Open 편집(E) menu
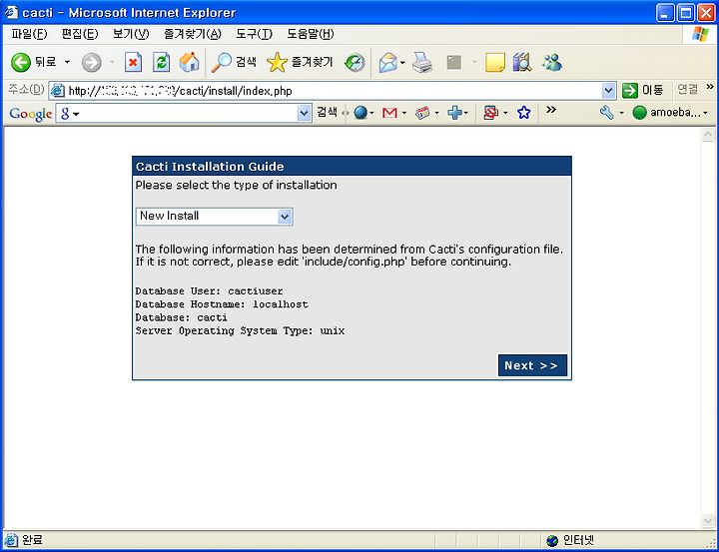The height and width of the screenshot is (552, 719). [80, 34]
